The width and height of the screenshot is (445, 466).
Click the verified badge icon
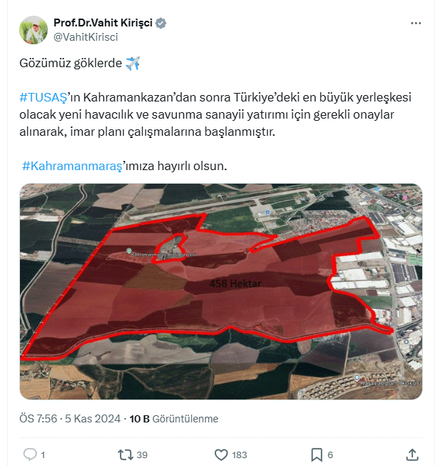160,23
